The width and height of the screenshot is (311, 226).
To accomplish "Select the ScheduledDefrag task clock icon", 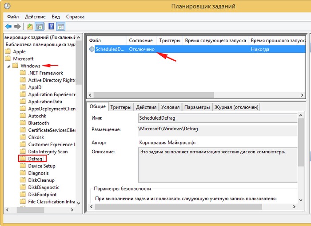I will pos(92,49).
